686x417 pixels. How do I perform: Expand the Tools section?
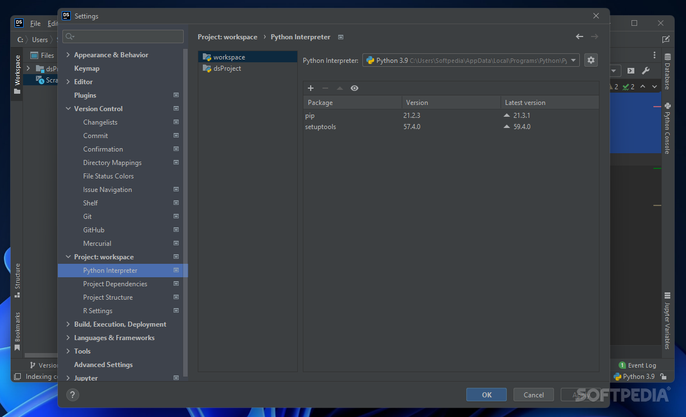[68, 351]
